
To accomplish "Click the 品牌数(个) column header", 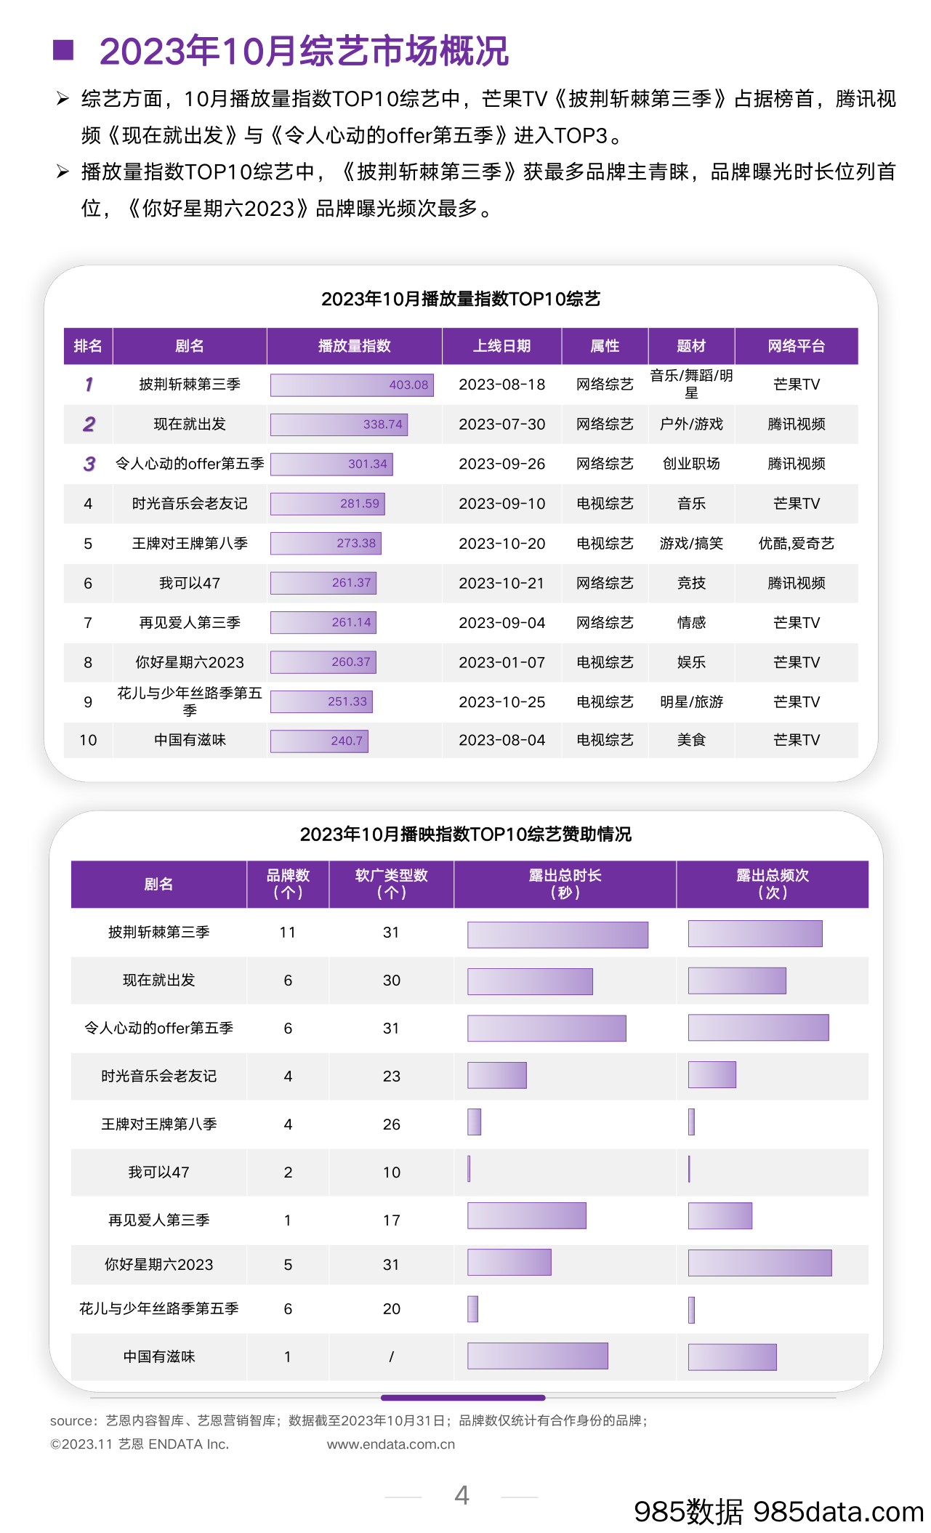I will 288,884.
